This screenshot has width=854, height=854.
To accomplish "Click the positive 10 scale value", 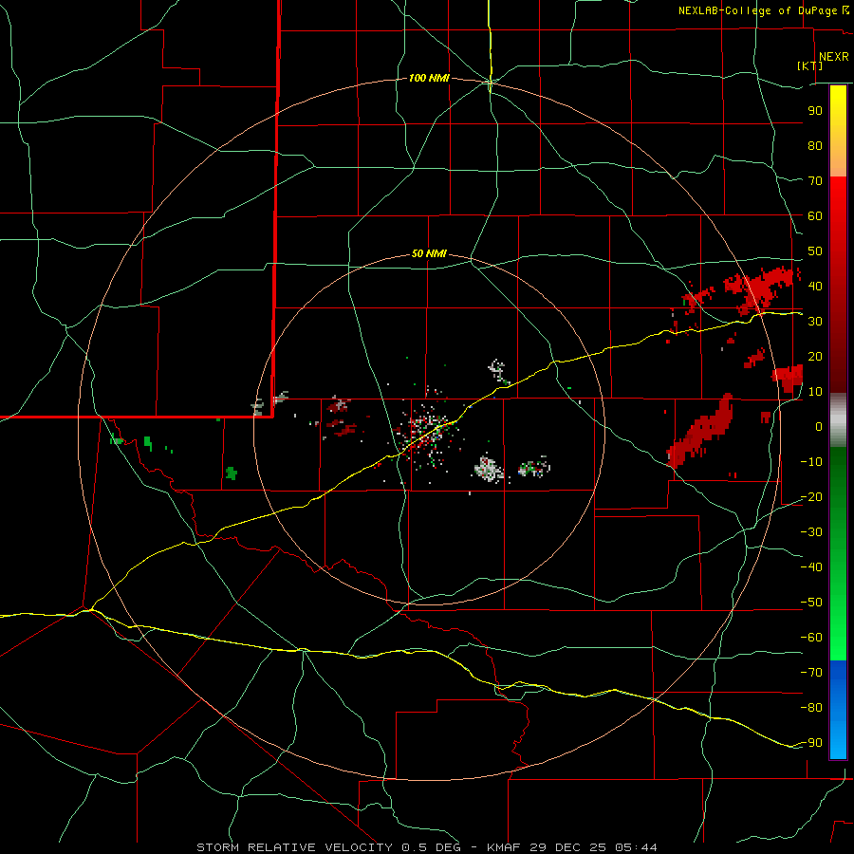I will coord(815,392).
